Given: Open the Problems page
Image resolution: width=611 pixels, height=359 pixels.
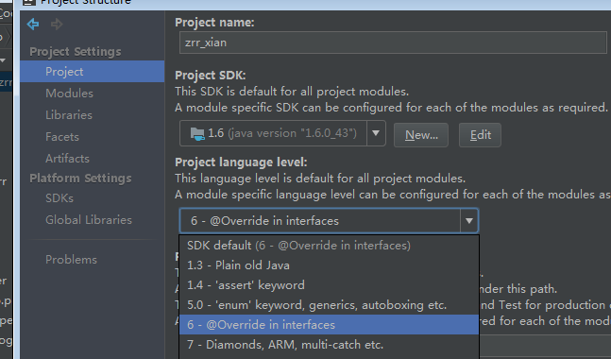Looking at the screenshot, I should (x=71, y=260).
